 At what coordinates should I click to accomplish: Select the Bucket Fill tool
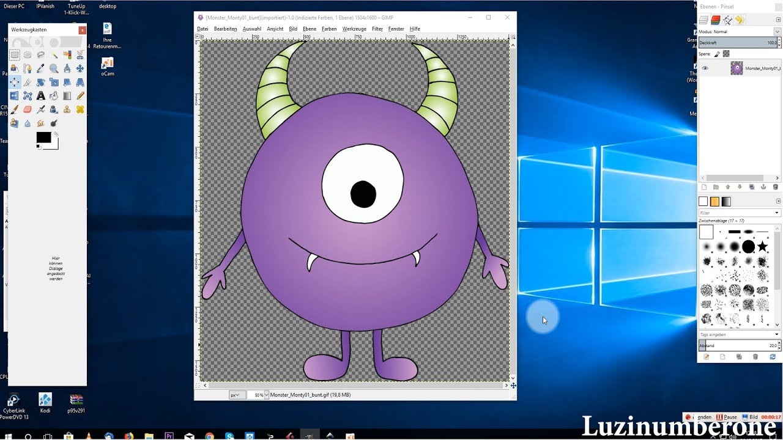click(54, 96)
